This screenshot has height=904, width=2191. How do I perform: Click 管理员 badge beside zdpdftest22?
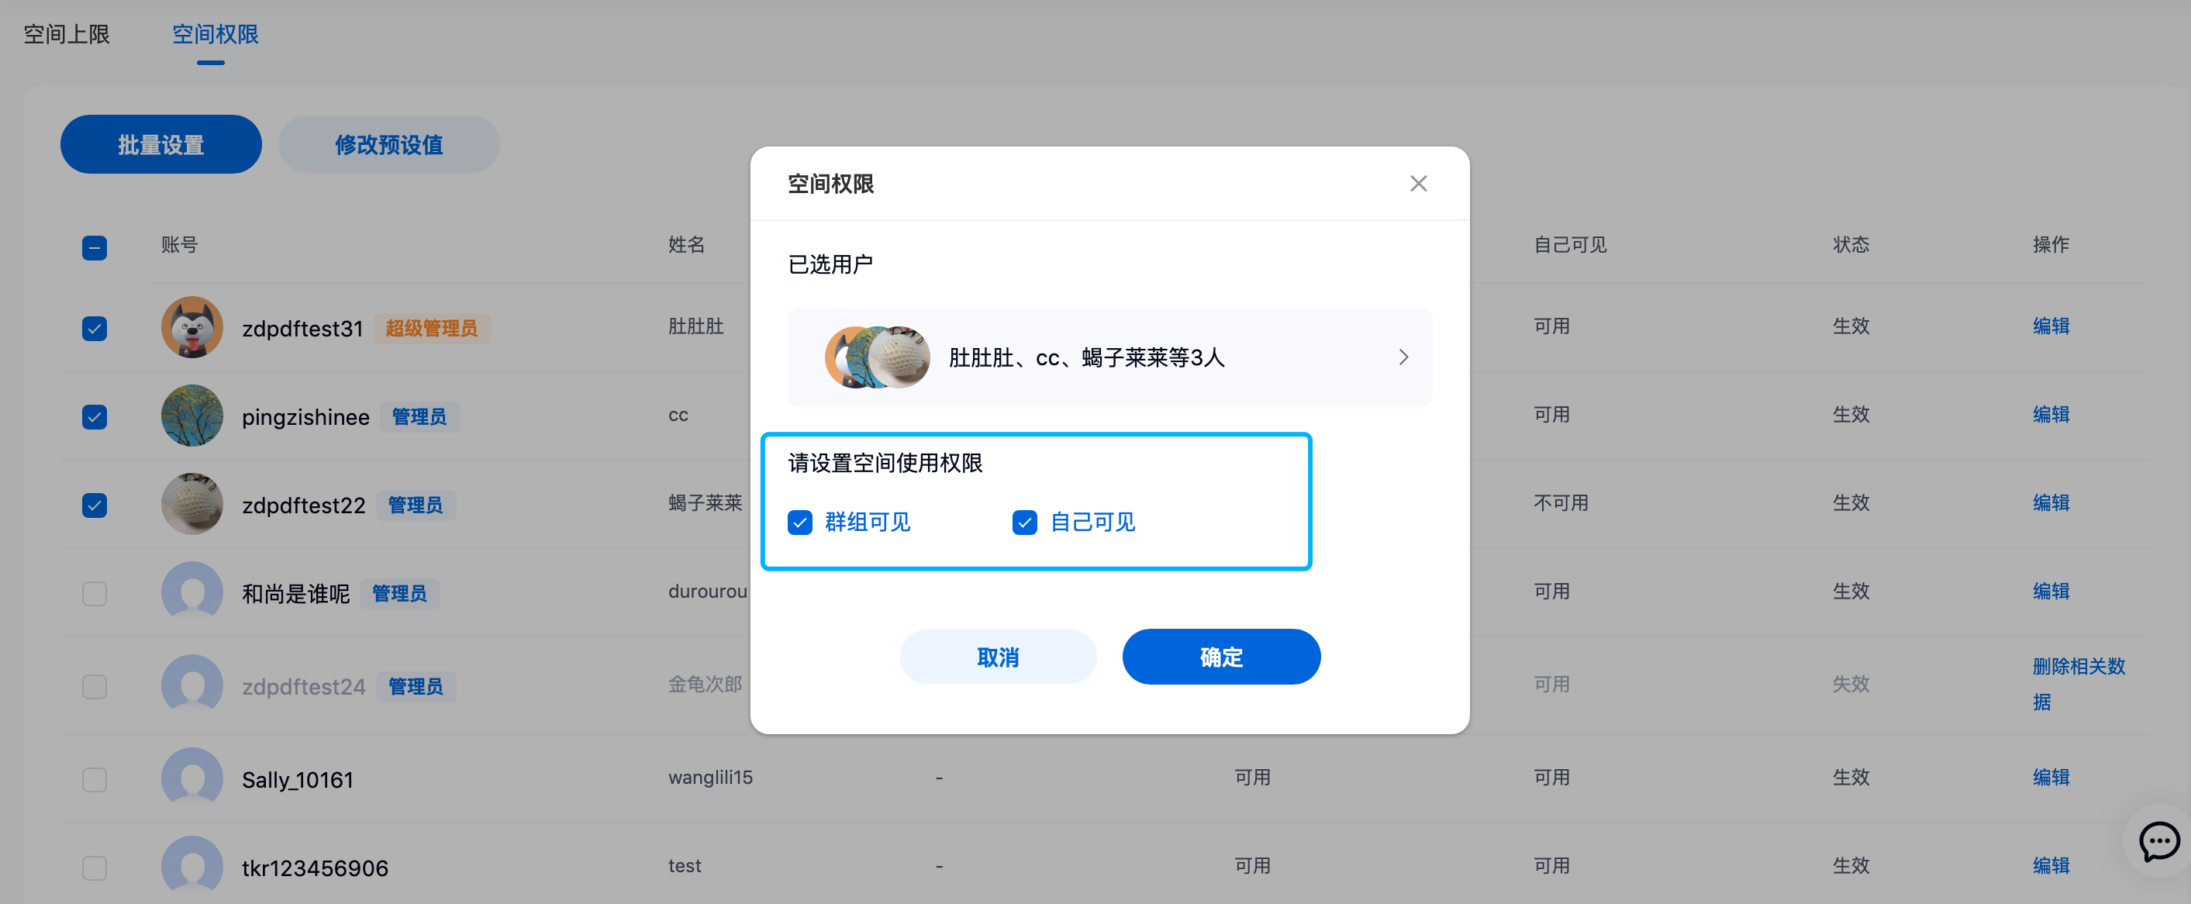416,505
